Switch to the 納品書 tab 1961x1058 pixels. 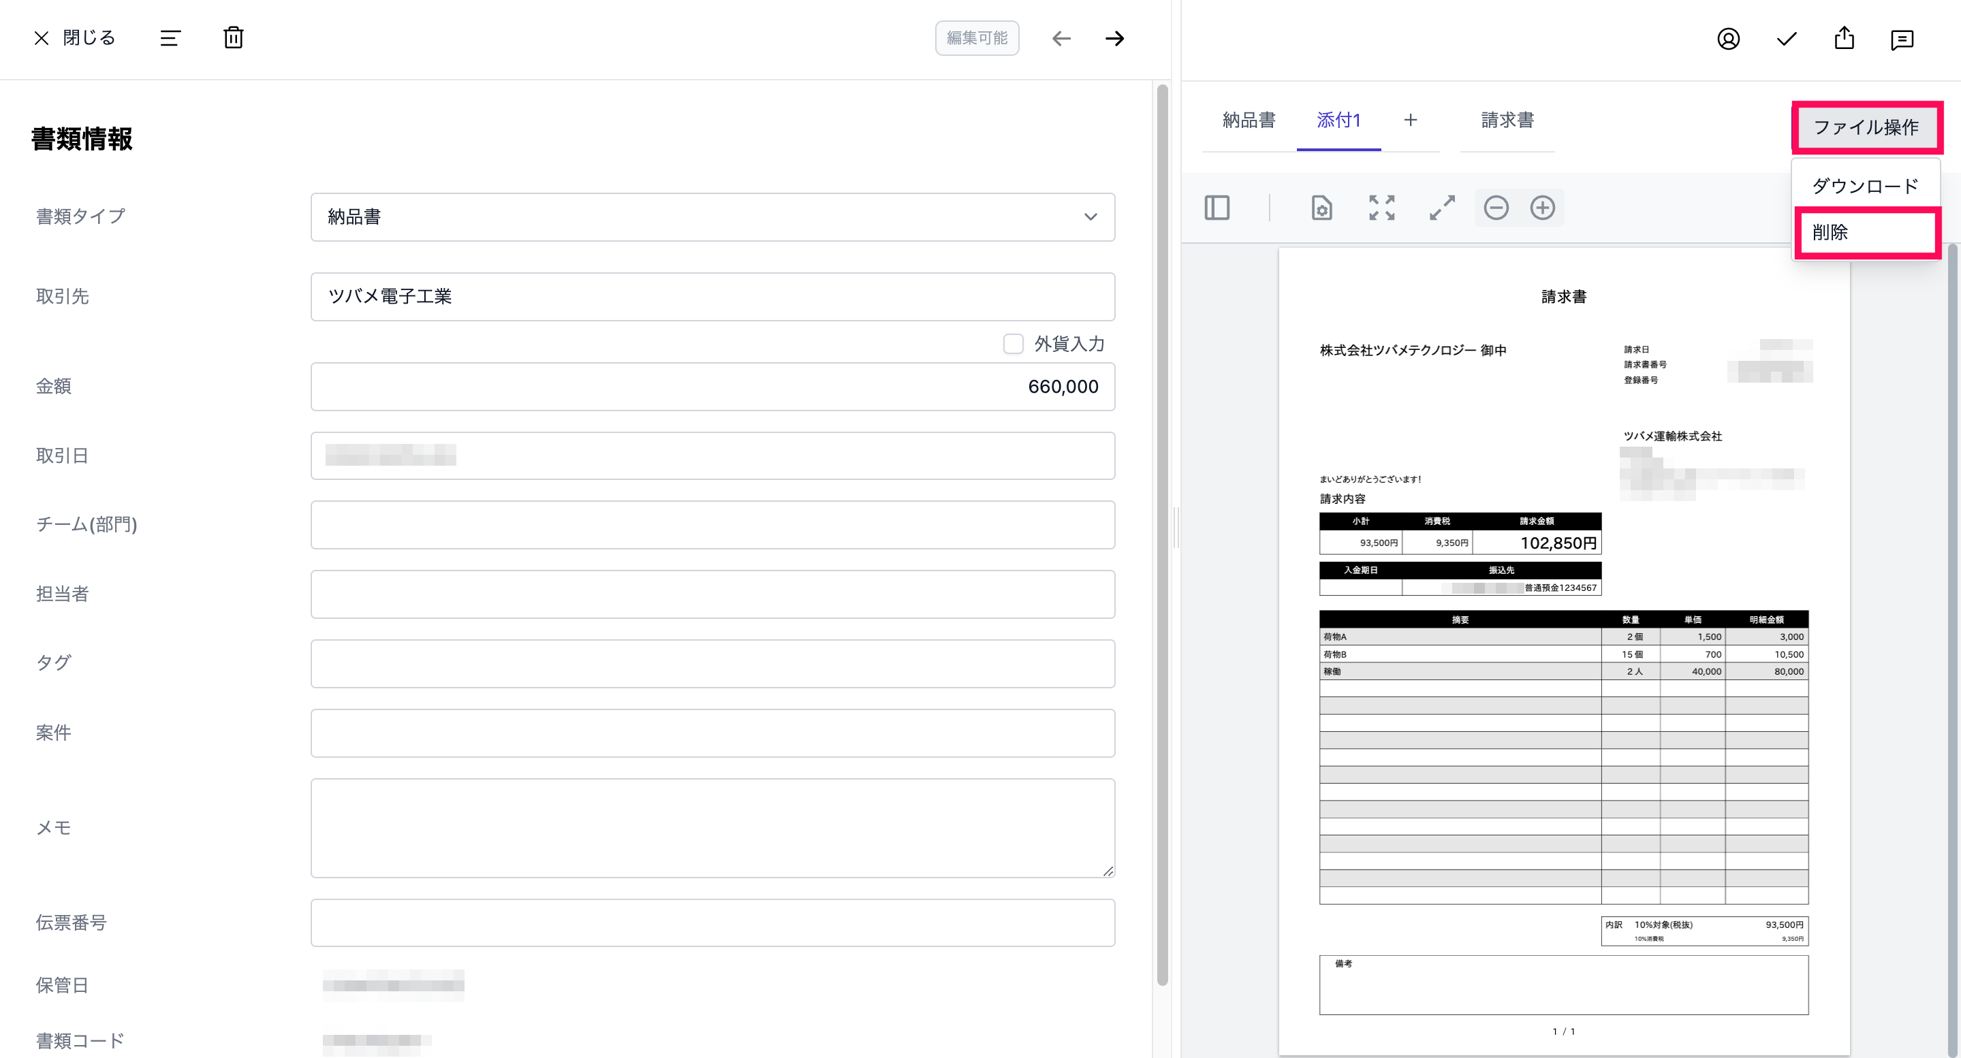(1249, 121)
